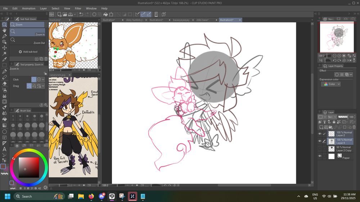
Task: Open the File menu
Action: [x=5, y=9]
